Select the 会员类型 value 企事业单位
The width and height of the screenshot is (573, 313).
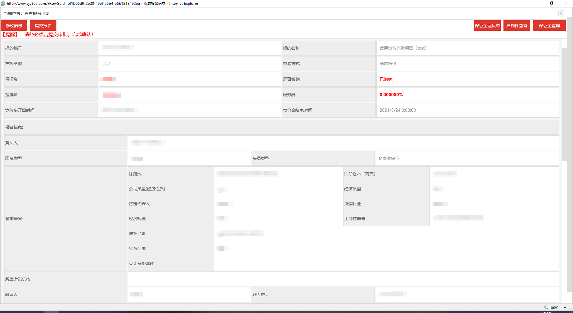389,158
